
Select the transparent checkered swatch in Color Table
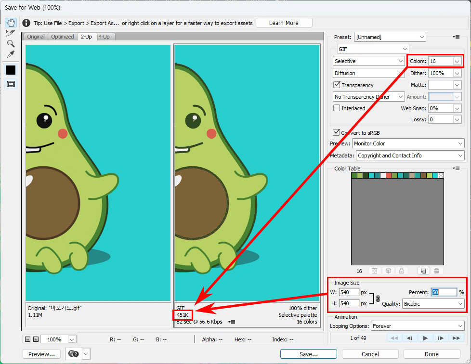pyautogui.click(x=441, y=175)
